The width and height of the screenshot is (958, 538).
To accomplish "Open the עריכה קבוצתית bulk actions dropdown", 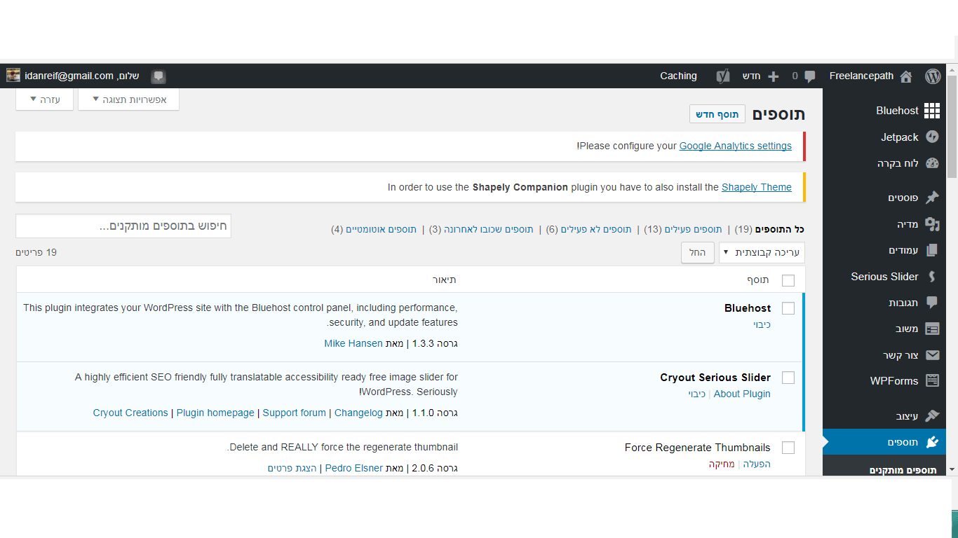I will pyautogui.click(x=762, y=253).
